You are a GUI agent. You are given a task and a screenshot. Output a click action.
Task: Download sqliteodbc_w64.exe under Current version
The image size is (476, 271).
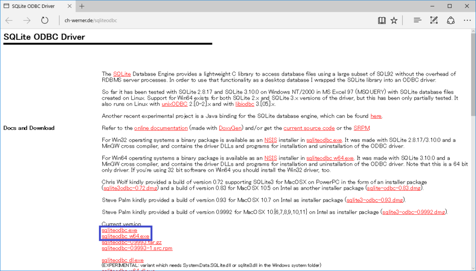point(126,236)
